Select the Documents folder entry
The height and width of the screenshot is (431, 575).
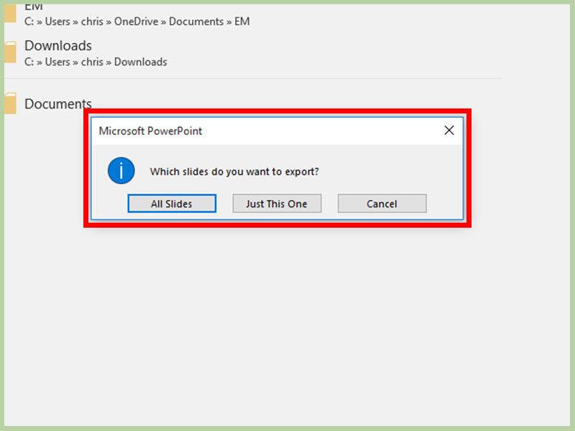(58, 103)
